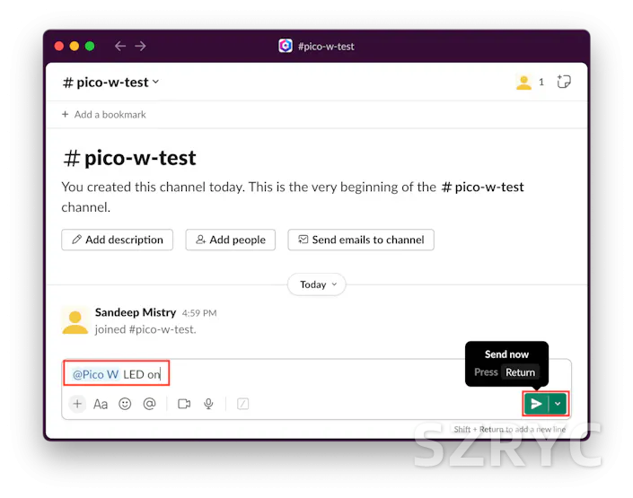The image size is (633, 498).
Task: Toggle the Aa text formatting icon
Action: click(101, 404)
